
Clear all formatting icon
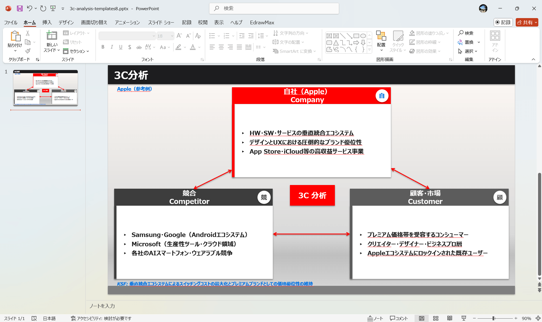coord(198,36)
